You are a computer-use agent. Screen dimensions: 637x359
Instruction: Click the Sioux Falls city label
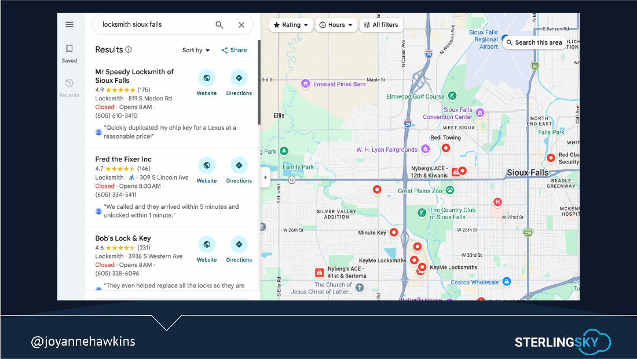(x=528, y=173)
